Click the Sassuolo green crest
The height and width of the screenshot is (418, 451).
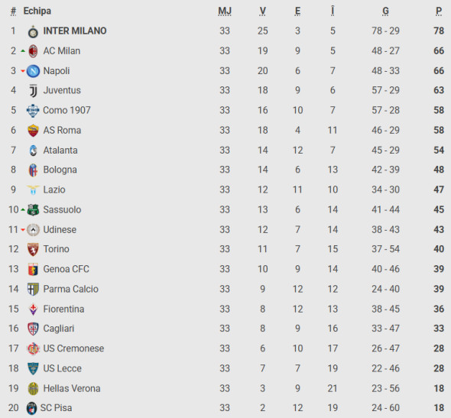pos(33,210)
